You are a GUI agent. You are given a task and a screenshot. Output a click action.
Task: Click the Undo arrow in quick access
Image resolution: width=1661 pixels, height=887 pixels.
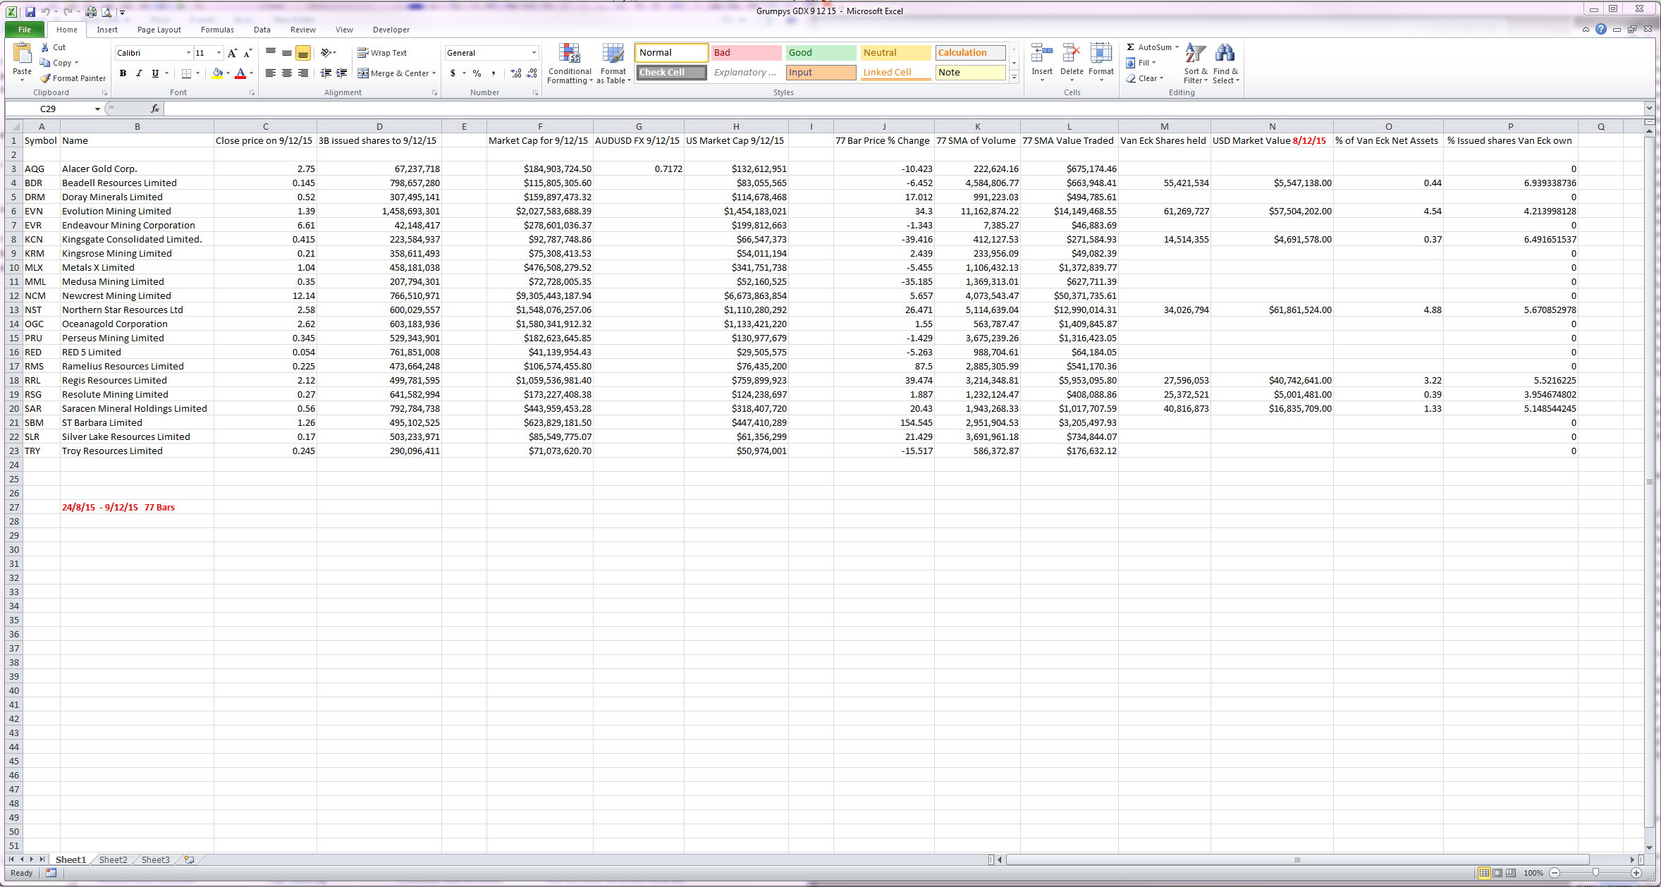46,11
